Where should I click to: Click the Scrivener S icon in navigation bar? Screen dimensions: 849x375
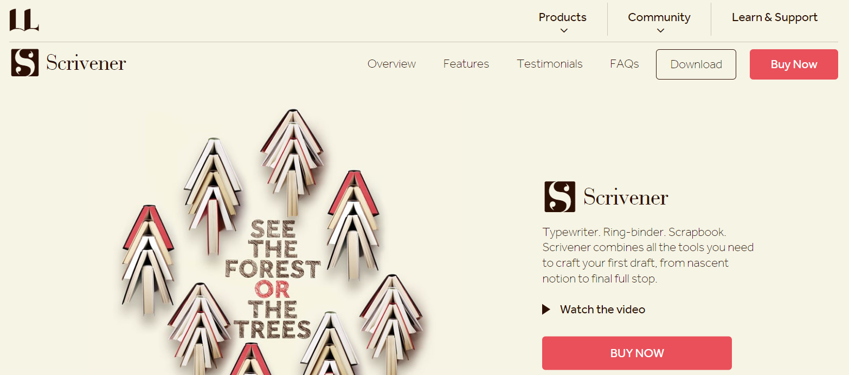pyautogui.click(x=25, y=63)
